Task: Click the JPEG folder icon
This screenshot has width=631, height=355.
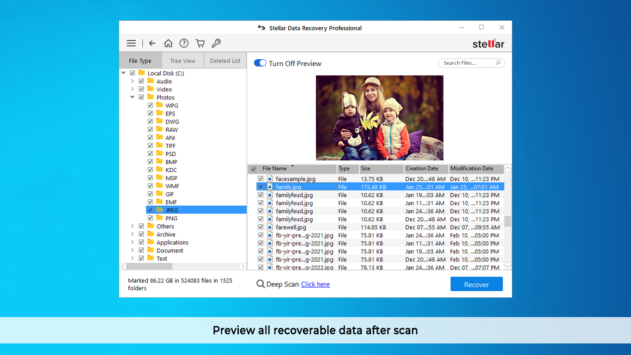Action: (159, 210)
